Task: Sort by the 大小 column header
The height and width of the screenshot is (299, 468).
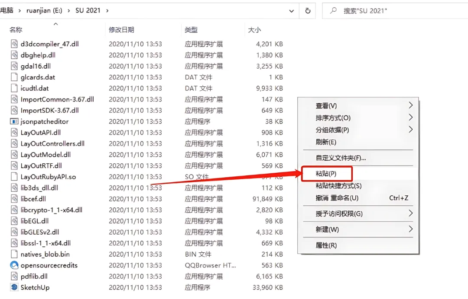Action: [x=254, y=30]
